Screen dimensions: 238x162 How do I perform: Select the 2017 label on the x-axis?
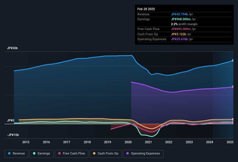[67, 142]
